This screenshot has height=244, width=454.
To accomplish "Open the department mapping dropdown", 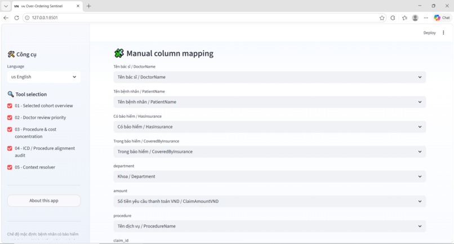I will [270, 176].
